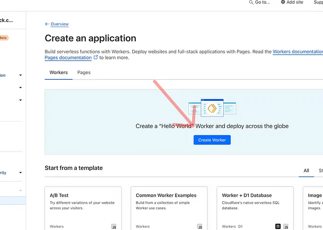Click the JS badge on Worker + D1 Database card
The image size is (323, 230).
[286, 226]
